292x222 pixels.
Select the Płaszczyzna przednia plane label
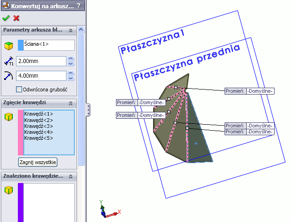click(187, 63)
